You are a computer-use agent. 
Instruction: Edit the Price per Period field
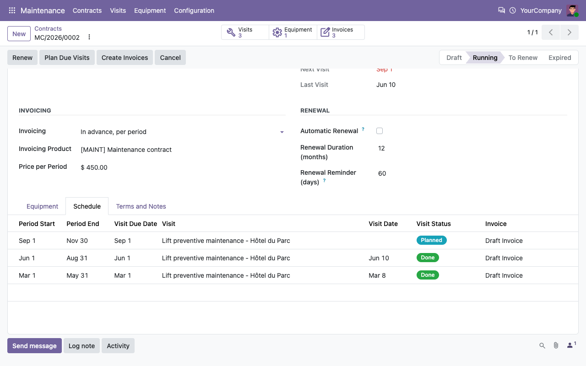[182, 167]
